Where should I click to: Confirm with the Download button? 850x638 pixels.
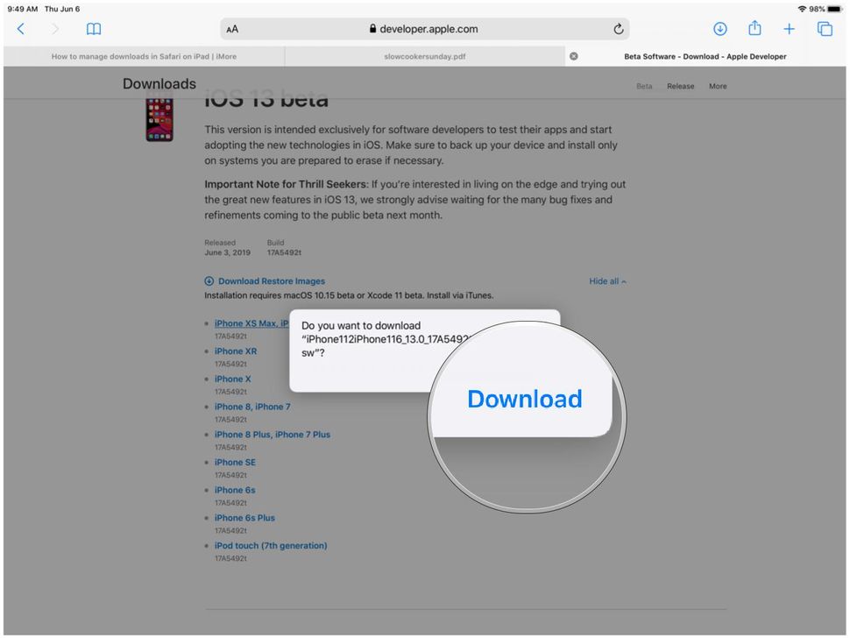[524, 399]
